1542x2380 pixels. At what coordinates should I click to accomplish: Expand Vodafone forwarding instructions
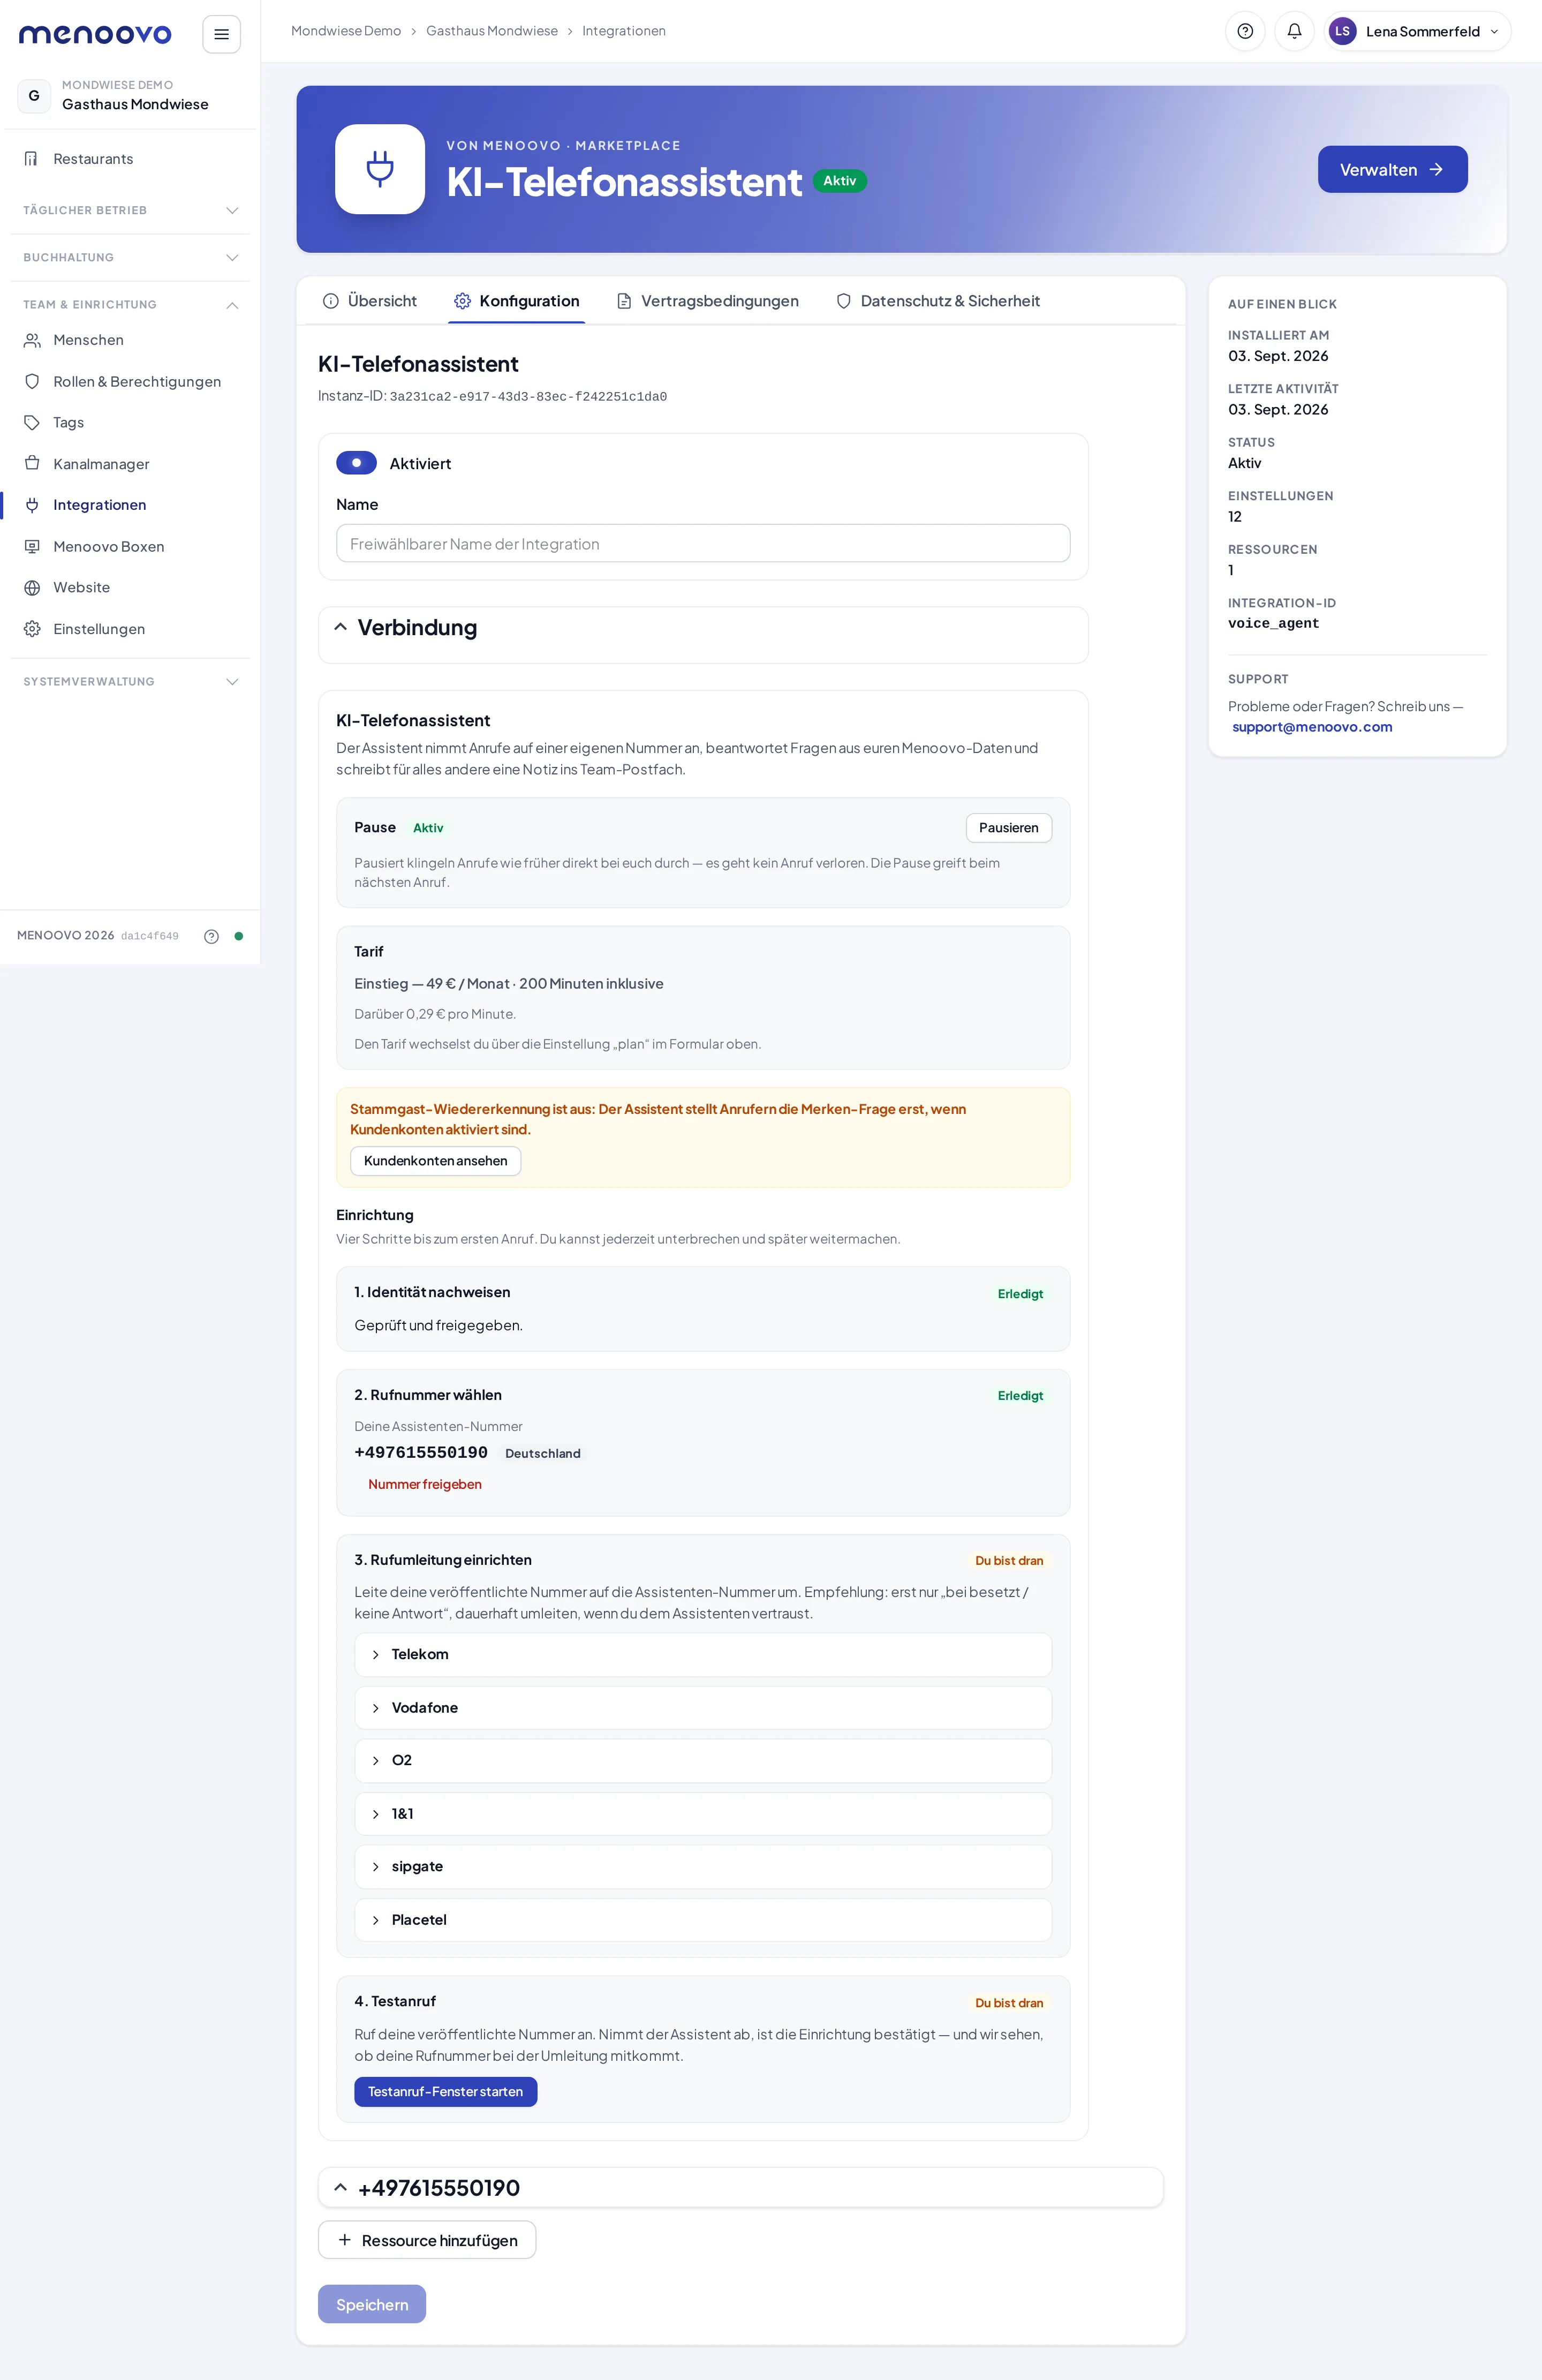point(703,1707)
